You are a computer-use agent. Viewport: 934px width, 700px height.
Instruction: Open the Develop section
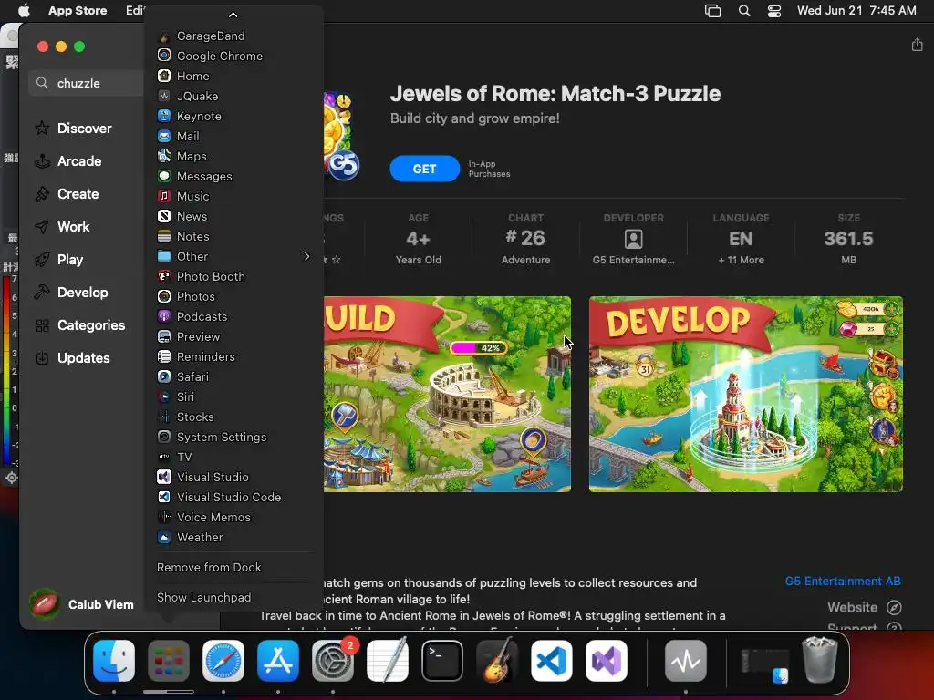tap(82, 293)
